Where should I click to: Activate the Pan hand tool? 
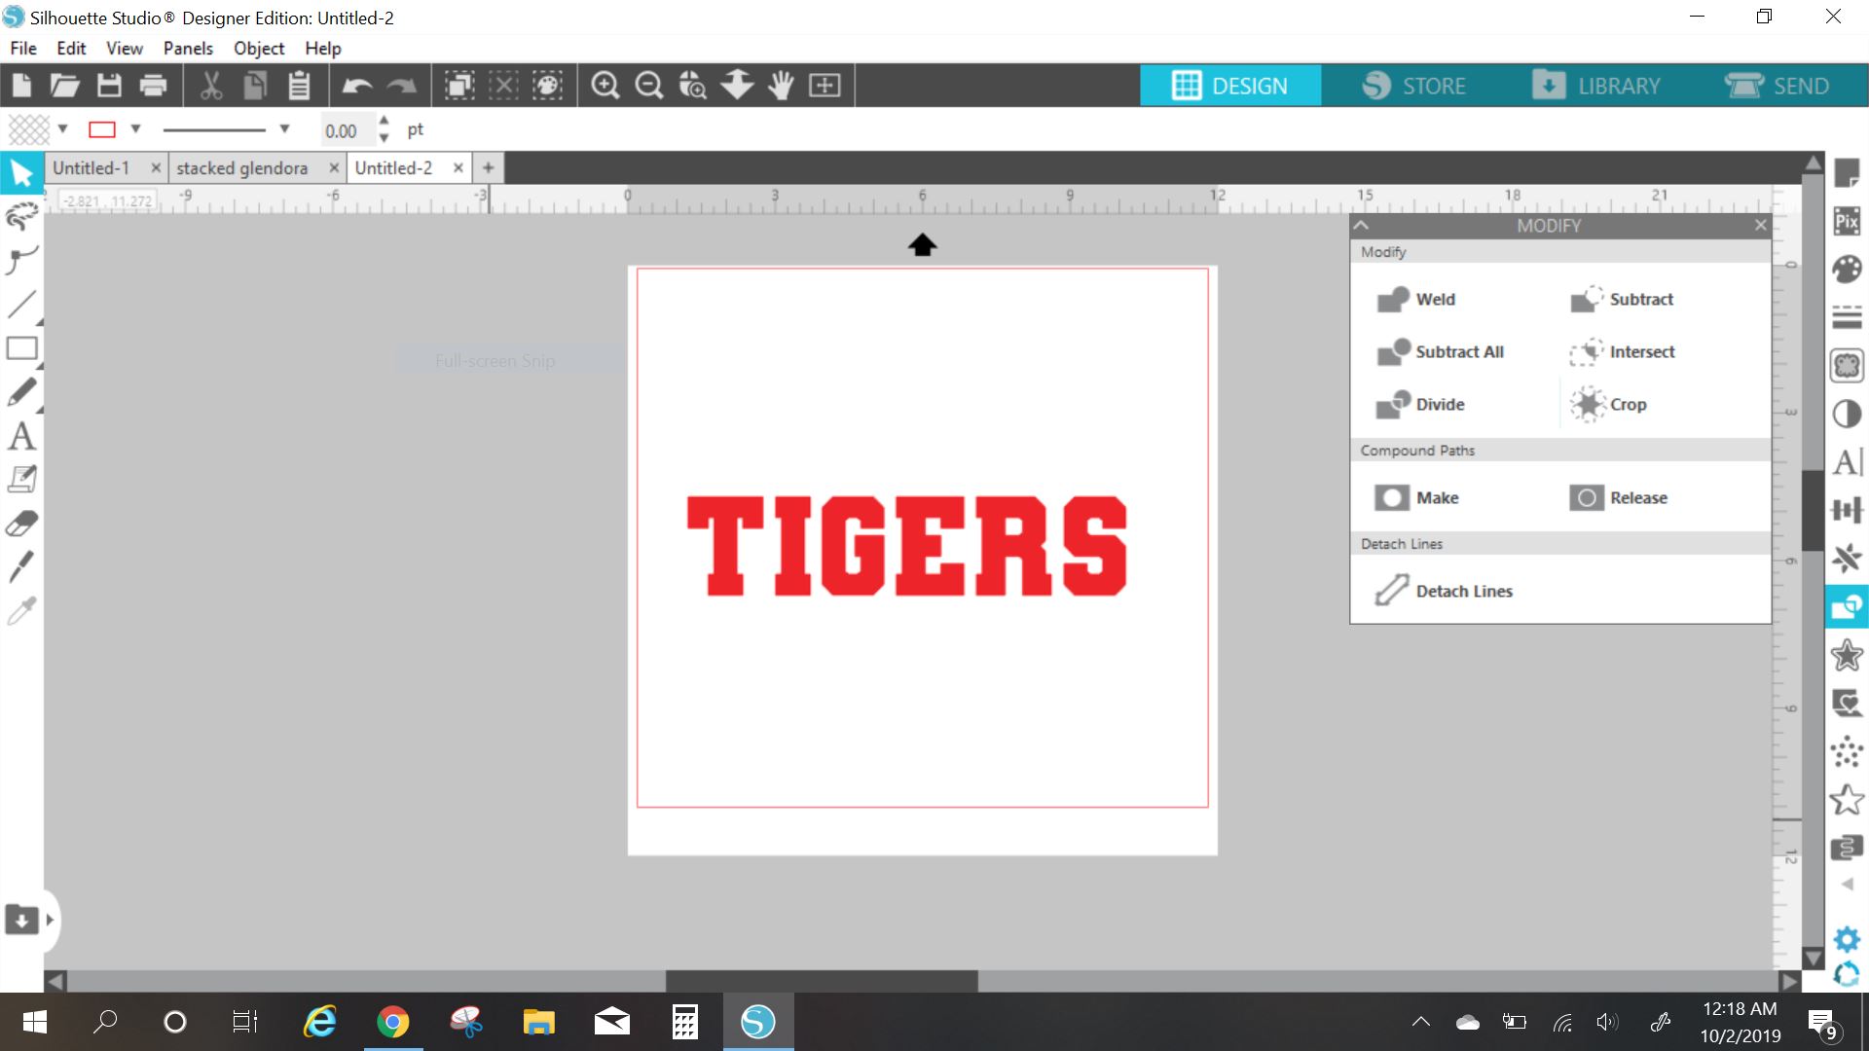[x=781, y=86]
